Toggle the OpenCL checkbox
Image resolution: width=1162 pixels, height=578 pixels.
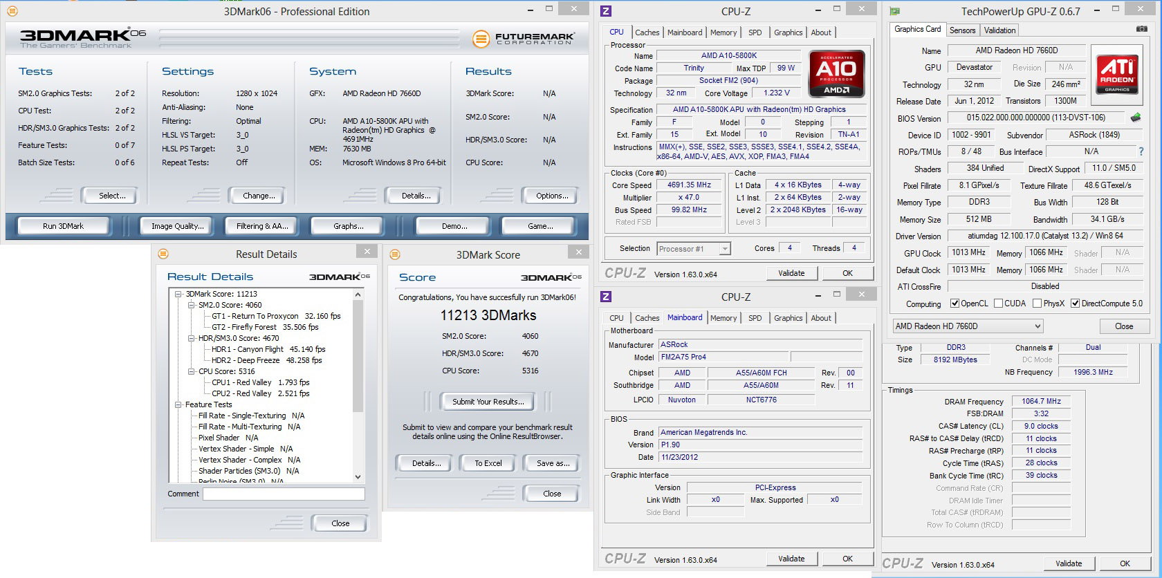coord(954,303)
